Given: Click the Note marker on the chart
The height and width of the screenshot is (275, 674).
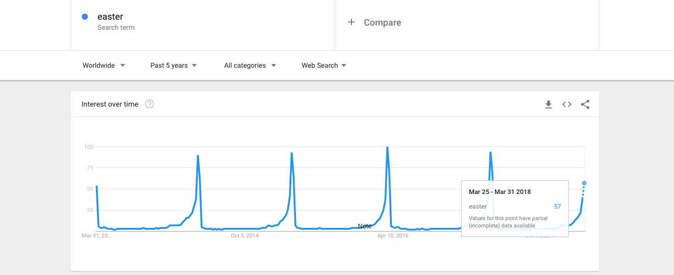Looking at the screenshot, I should pyautogui.click(x=365, y=226).
